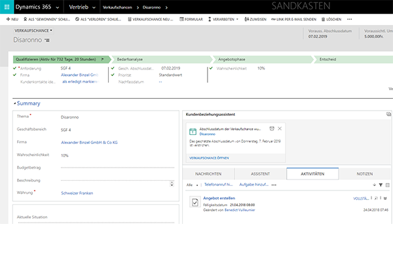This screenshot has height=275, width=393.
Task: Switch to the NOTIZEN tab
Action: (x=365, y=174)
